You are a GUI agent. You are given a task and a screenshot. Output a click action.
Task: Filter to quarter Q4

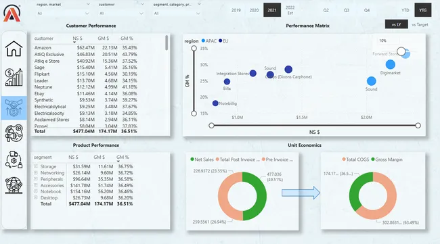coord(367,10)
